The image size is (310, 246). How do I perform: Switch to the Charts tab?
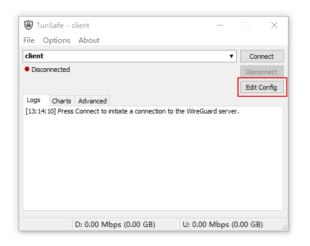point(62,101)
